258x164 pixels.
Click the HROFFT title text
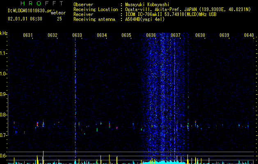coord(42,3)
